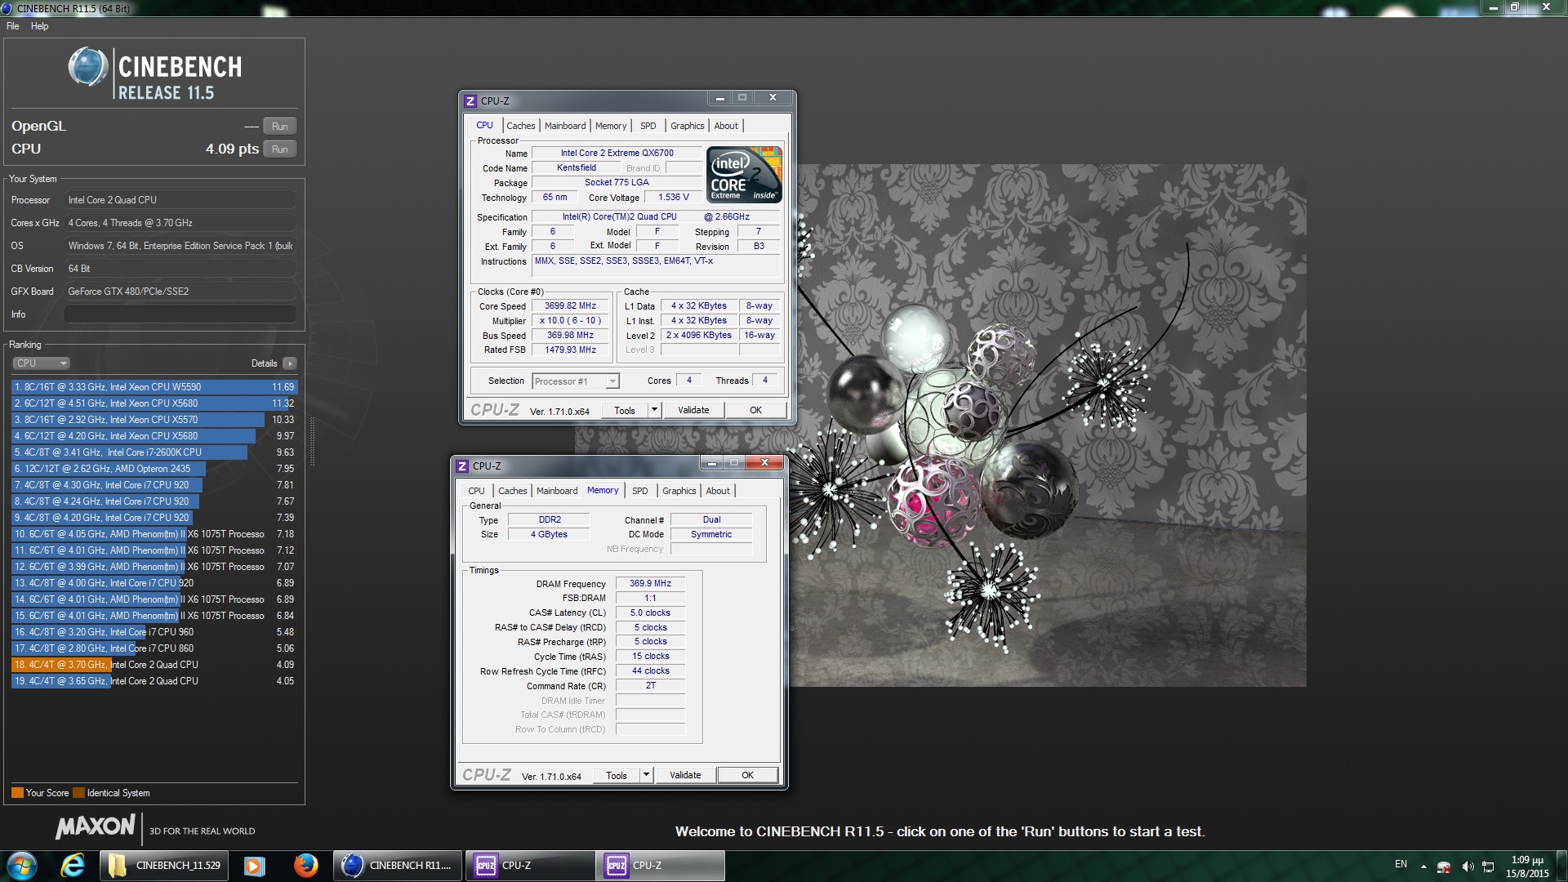
Task: Select ranking row 2 Xeon X5680 4.51 GHz
Action: [154, 403]
